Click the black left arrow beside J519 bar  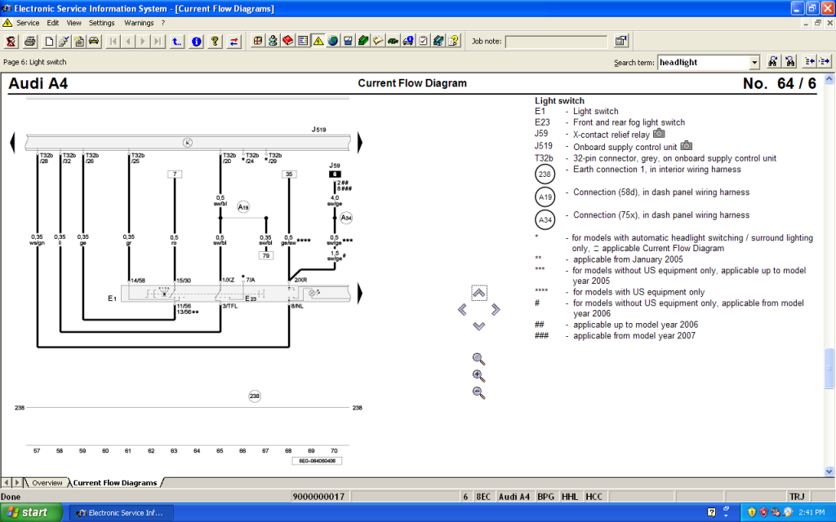(x=13, y=143)
